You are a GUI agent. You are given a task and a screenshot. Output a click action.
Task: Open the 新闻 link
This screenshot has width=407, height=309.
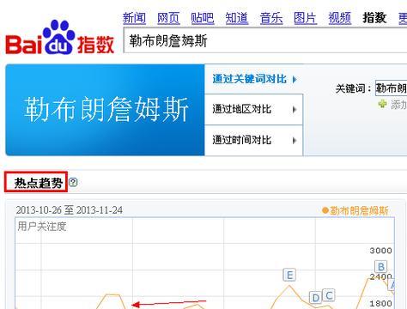point(134,18)
